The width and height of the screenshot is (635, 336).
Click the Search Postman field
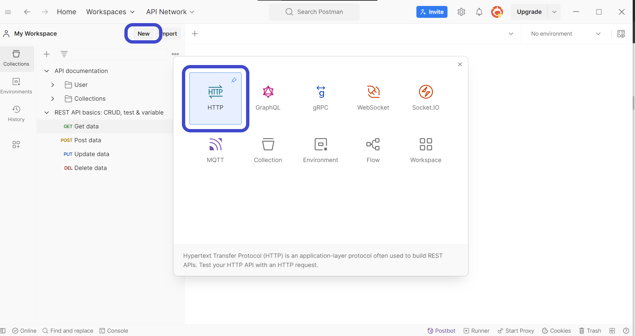pyautogui.click(x=314, y=12)
